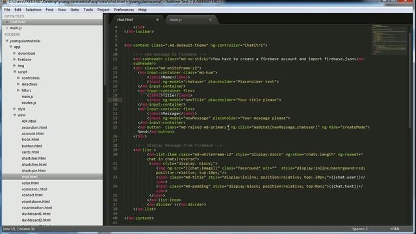Open comments.html in sidebar
Screen dimensions: 416x234
point(34,189)
